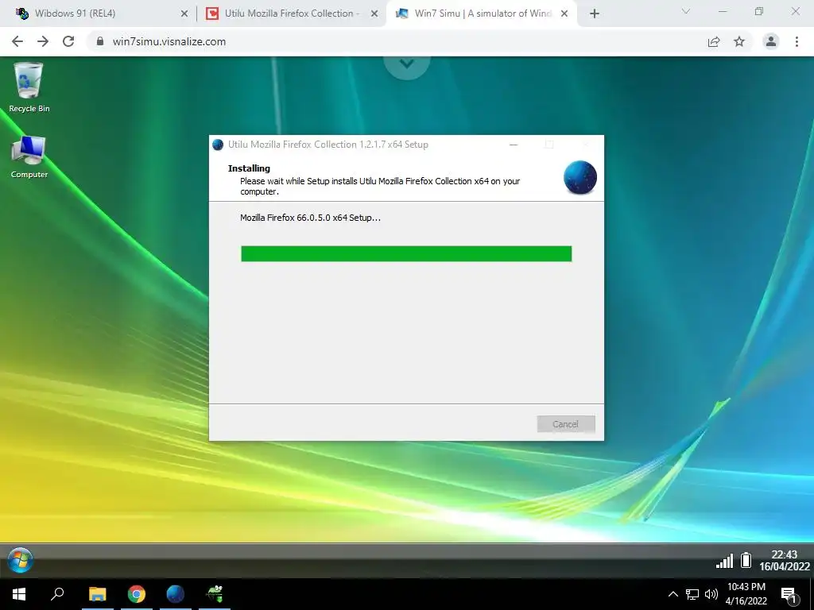This screenshot has width=814, height=610.
Task: Click the volume speaker tray icon
Action: [711, 594]
